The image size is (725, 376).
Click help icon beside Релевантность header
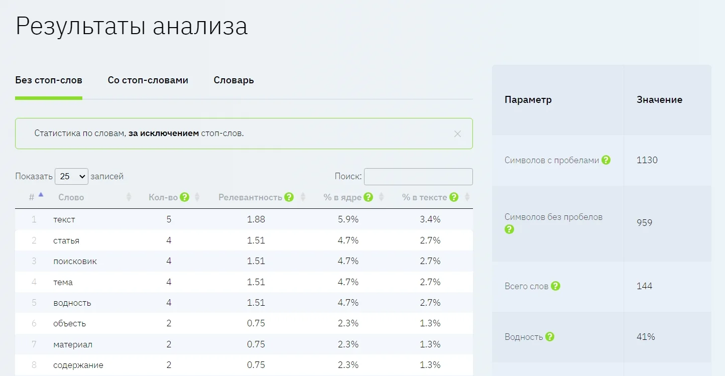tap(289, 197)
